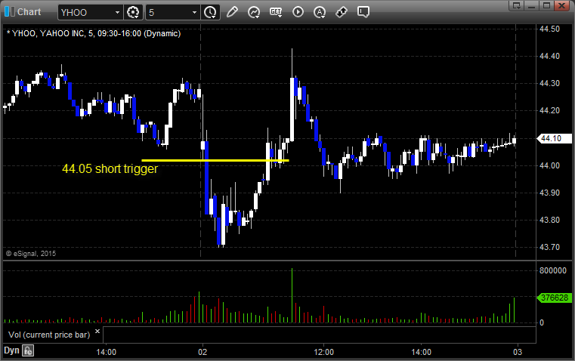
Task: Open the studies chart-line menu
Action: click(x=254, y=12)
